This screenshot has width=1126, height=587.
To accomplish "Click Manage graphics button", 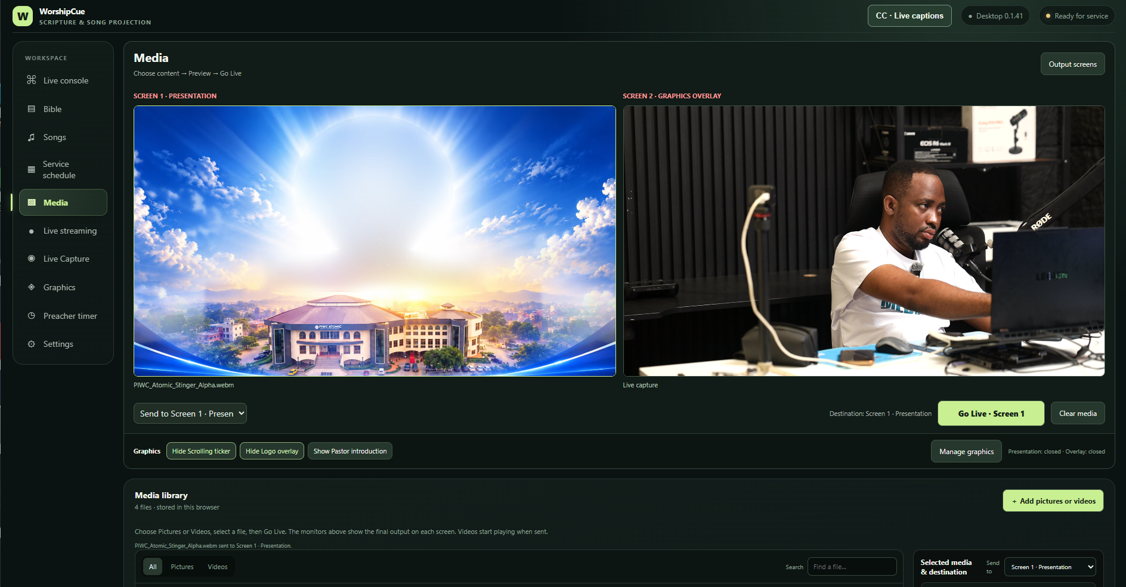I will tap(966, 452).
